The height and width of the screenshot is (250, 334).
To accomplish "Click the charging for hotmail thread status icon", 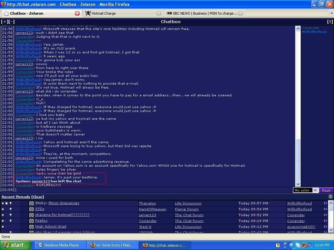I will pyautogui.click(x=31, y=215).
